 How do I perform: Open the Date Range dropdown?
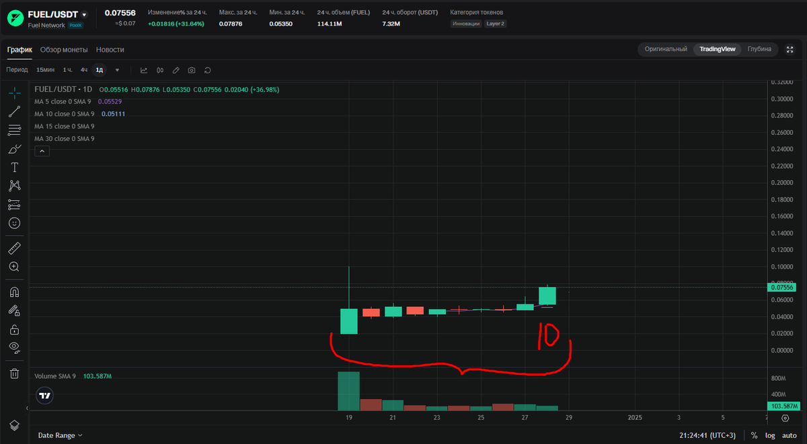click(60, 435)
